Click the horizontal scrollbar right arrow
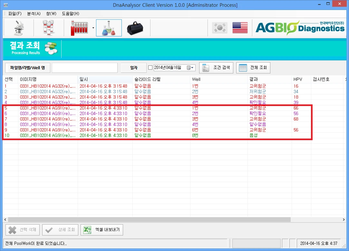The height and width of the screenshot is (251, 349). click(344, 220)
